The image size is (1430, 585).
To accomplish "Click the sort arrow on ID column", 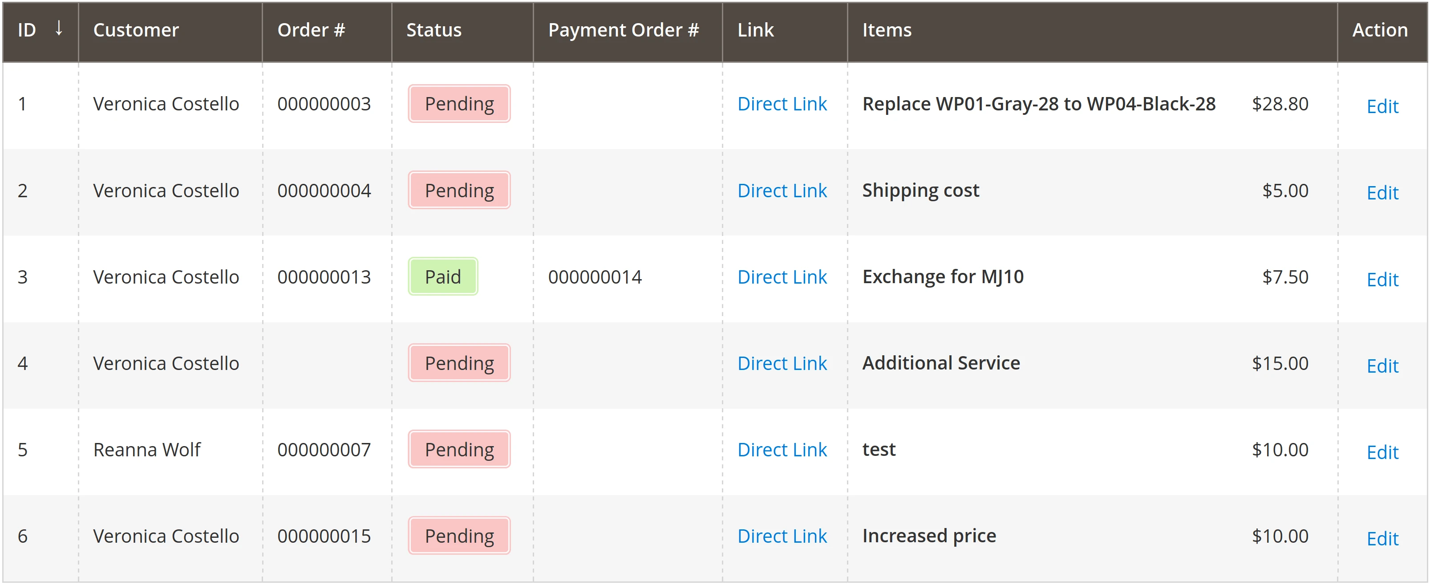I will click(59, 31).
